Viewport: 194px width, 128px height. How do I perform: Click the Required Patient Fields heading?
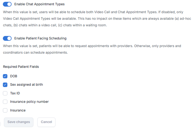[x=21, y=67]
